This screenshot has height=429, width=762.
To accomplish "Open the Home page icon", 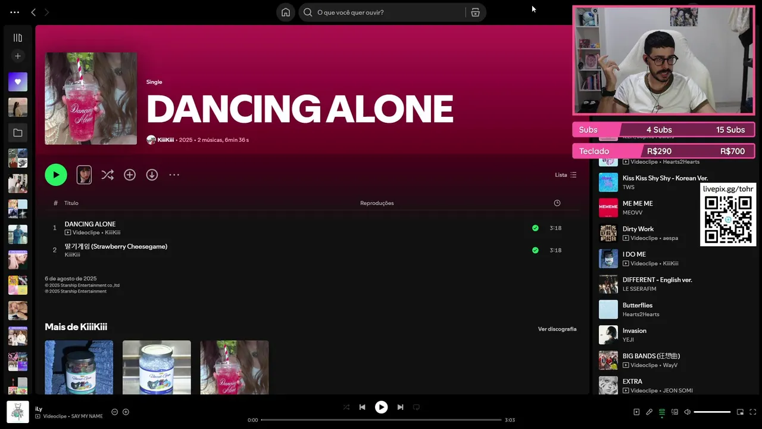I will pos(286,12).
